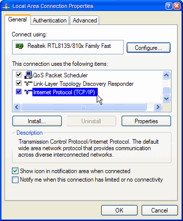Toggle the Link-Layer Topology Discovery Responder checkbox
183x221 pixels.
18,83
